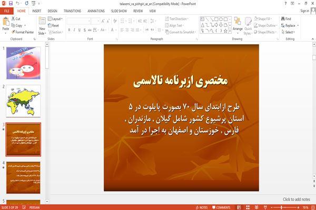
Task: Open the Quick Styles gallery
Action: (248, 26)
